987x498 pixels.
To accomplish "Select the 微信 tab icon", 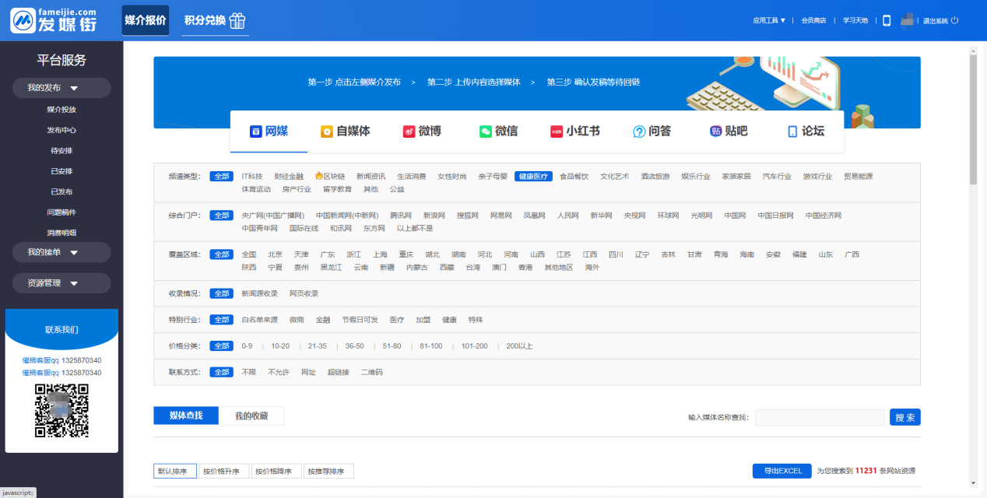I will click(486, 132).
